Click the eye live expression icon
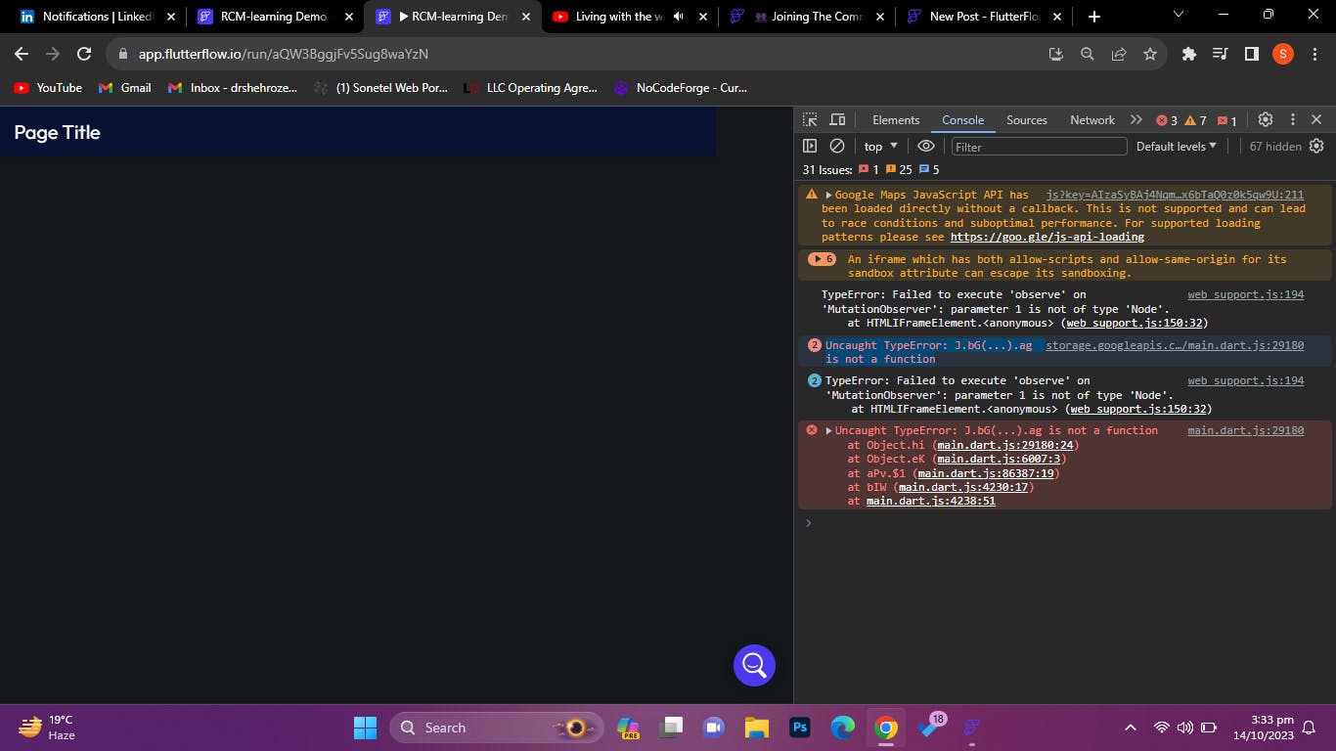Viewport: 1336px width, 751px height. coord(925,146)
